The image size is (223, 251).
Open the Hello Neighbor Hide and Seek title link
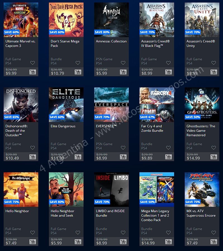tap(63, 213)
